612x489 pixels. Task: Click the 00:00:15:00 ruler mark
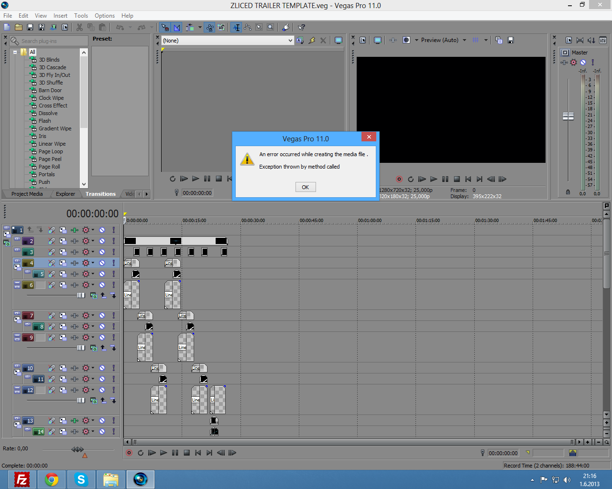(x=194, y=221)
